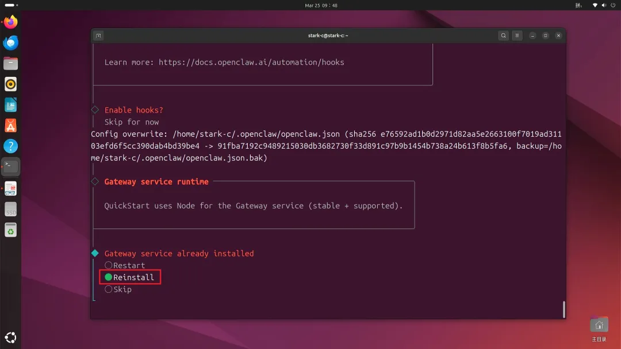Open Rhythmbox music player in the dock

pos(11,84)
